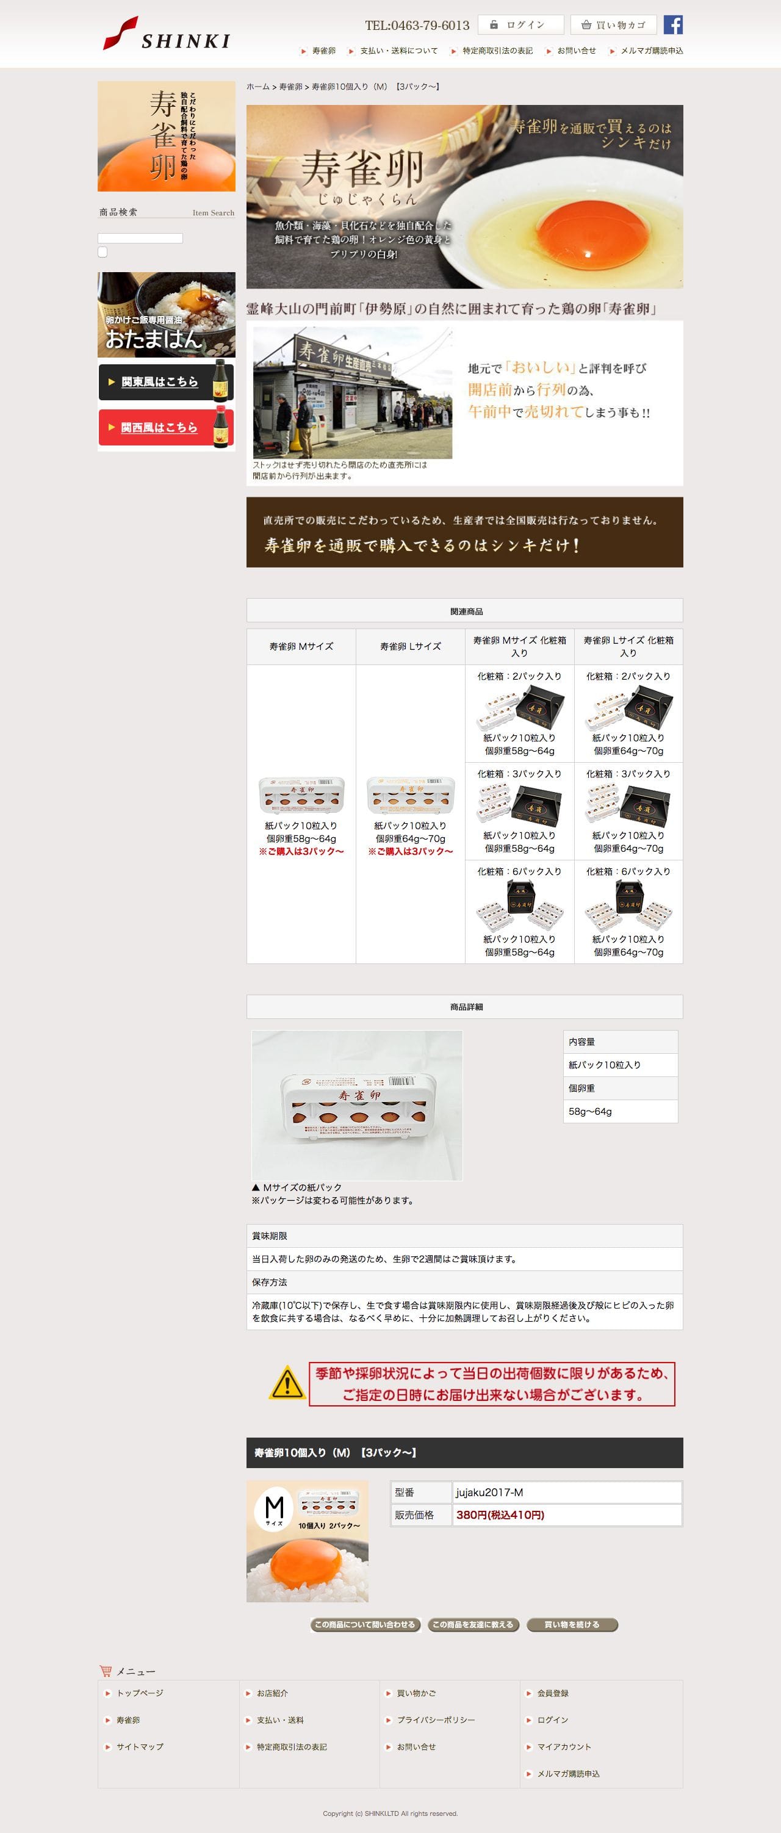Click the yellow warning triangle icon
The height and width of the screenshot is (1833, 781).
[x=287, y=1383]
